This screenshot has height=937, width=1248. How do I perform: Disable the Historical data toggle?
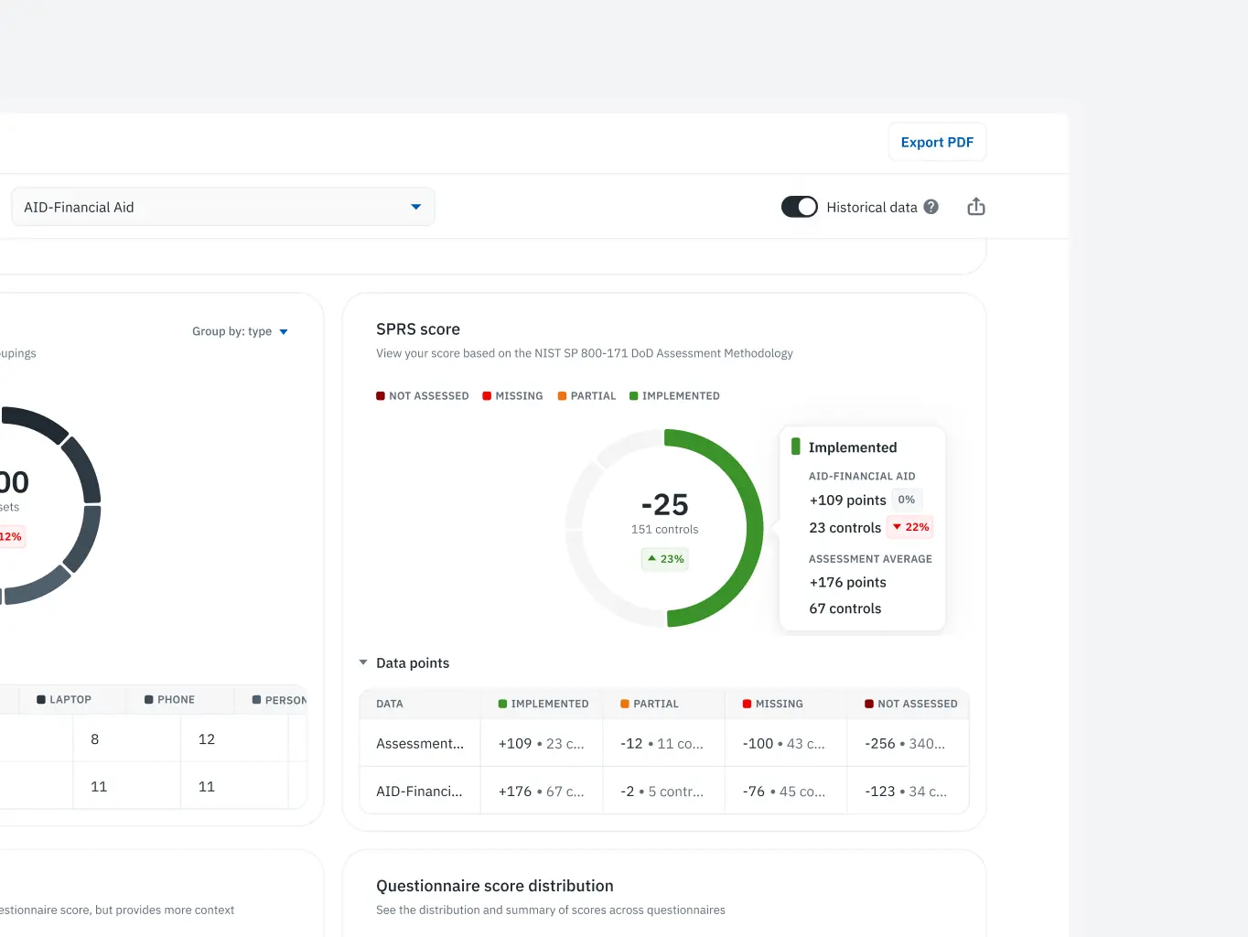(799, 207)
